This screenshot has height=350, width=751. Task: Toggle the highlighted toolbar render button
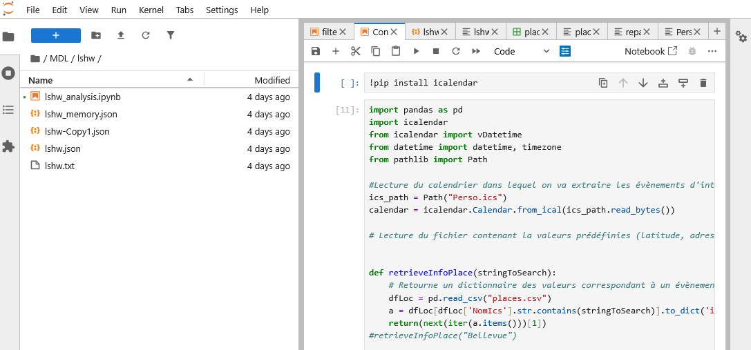tap(566, 51)
